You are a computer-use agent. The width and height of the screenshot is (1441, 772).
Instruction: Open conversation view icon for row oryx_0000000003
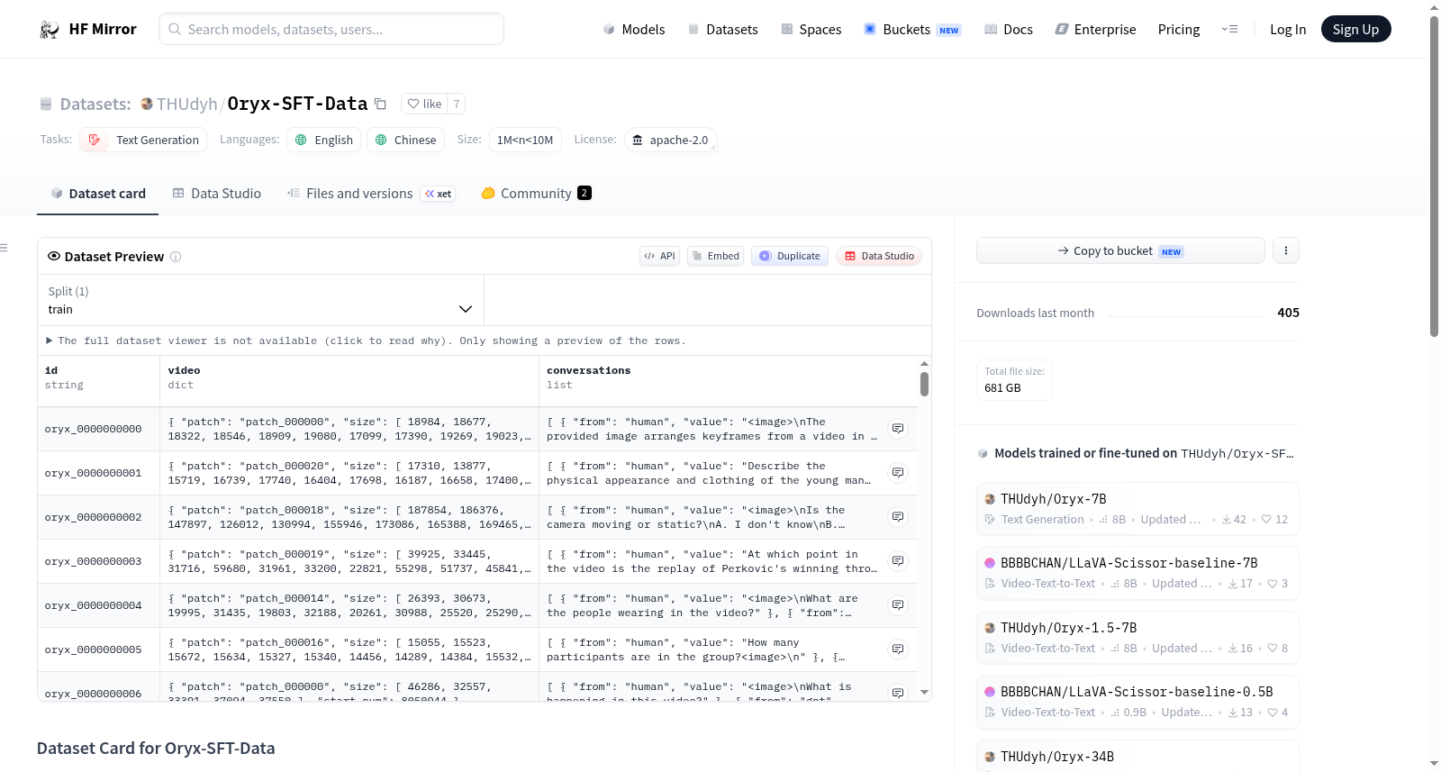coord(898,561)
